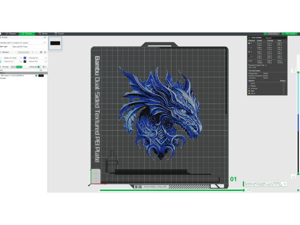Click the parameter search icon beside Advanced

tap(46, 67)
